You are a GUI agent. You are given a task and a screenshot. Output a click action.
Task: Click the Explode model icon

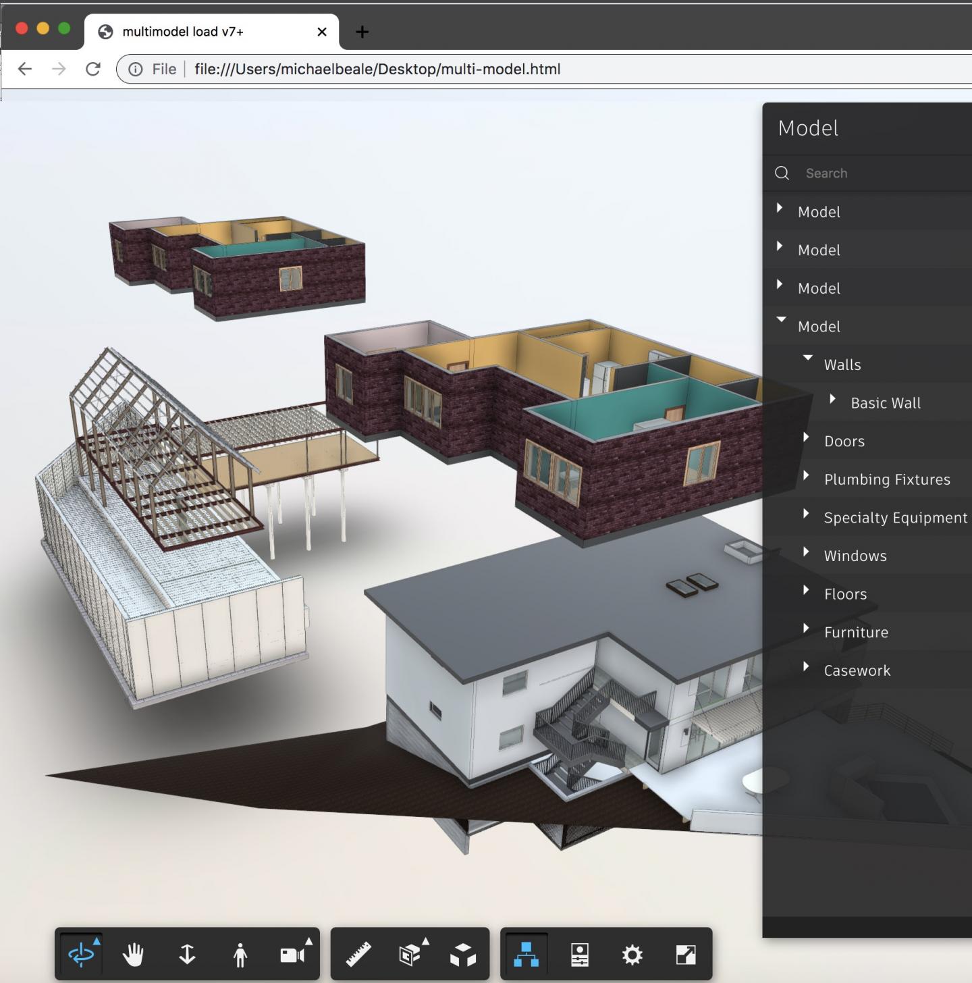click(462, 954)
